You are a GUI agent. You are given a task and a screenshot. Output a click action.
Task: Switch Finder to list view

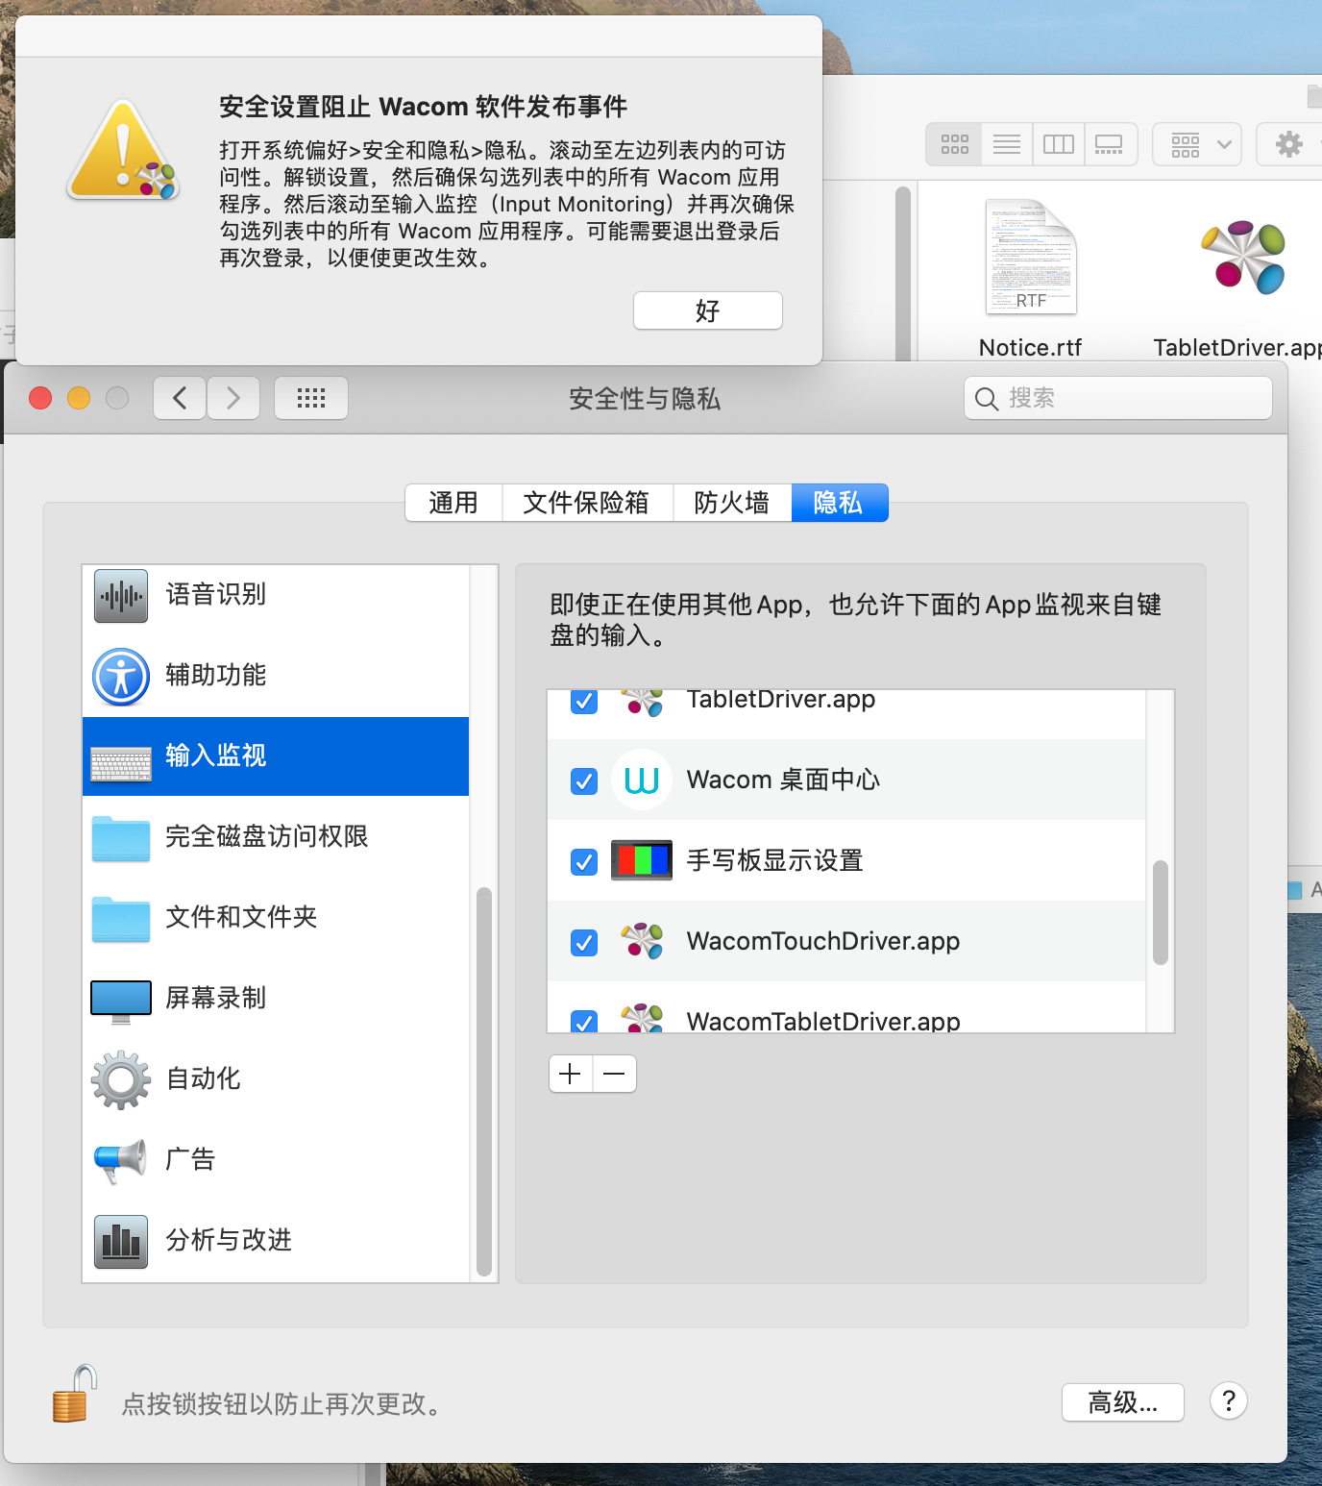point(1007,144)
